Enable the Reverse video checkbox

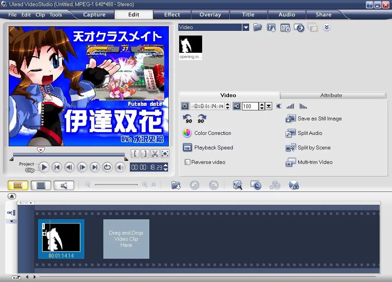[187, 162]
